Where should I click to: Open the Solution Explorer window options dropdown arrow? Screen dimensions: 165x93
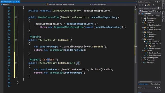(155, 2)
